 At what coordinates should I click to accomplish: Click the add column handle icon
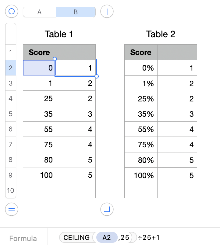107,12
